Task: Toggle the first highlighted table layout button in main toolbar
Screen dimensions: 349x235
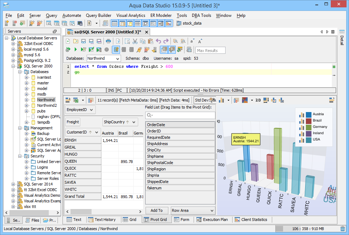Action: [x=115, y=23]
